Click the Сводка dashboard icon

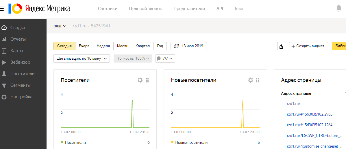coord(4,28)
